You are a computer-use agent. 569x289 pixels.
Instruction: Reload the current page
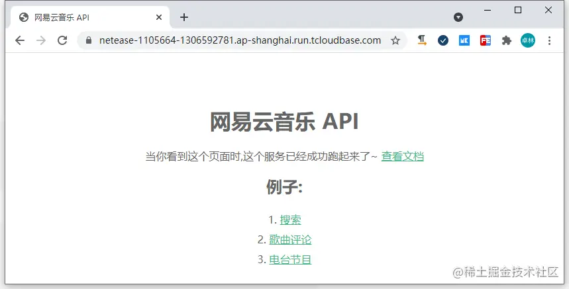(62, 40)
